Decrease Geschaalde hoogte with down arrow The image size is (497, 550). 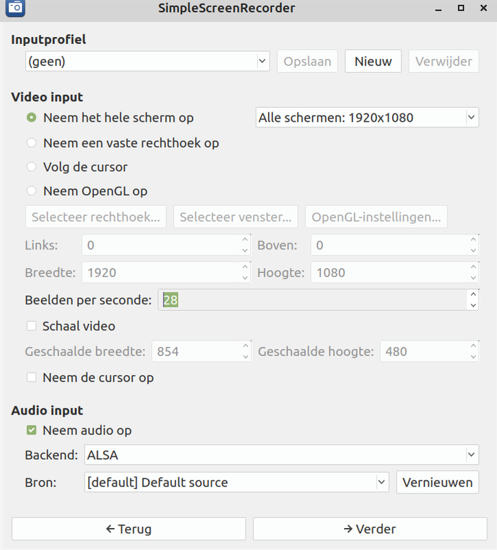473,356
